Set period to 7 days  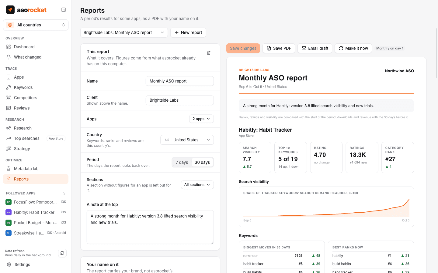[182, 162]
